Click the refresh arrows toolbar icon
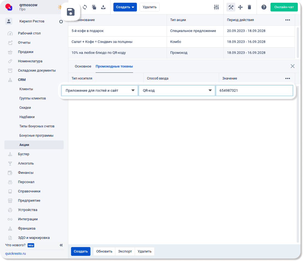The image size is (303, 261). [85, 7]
